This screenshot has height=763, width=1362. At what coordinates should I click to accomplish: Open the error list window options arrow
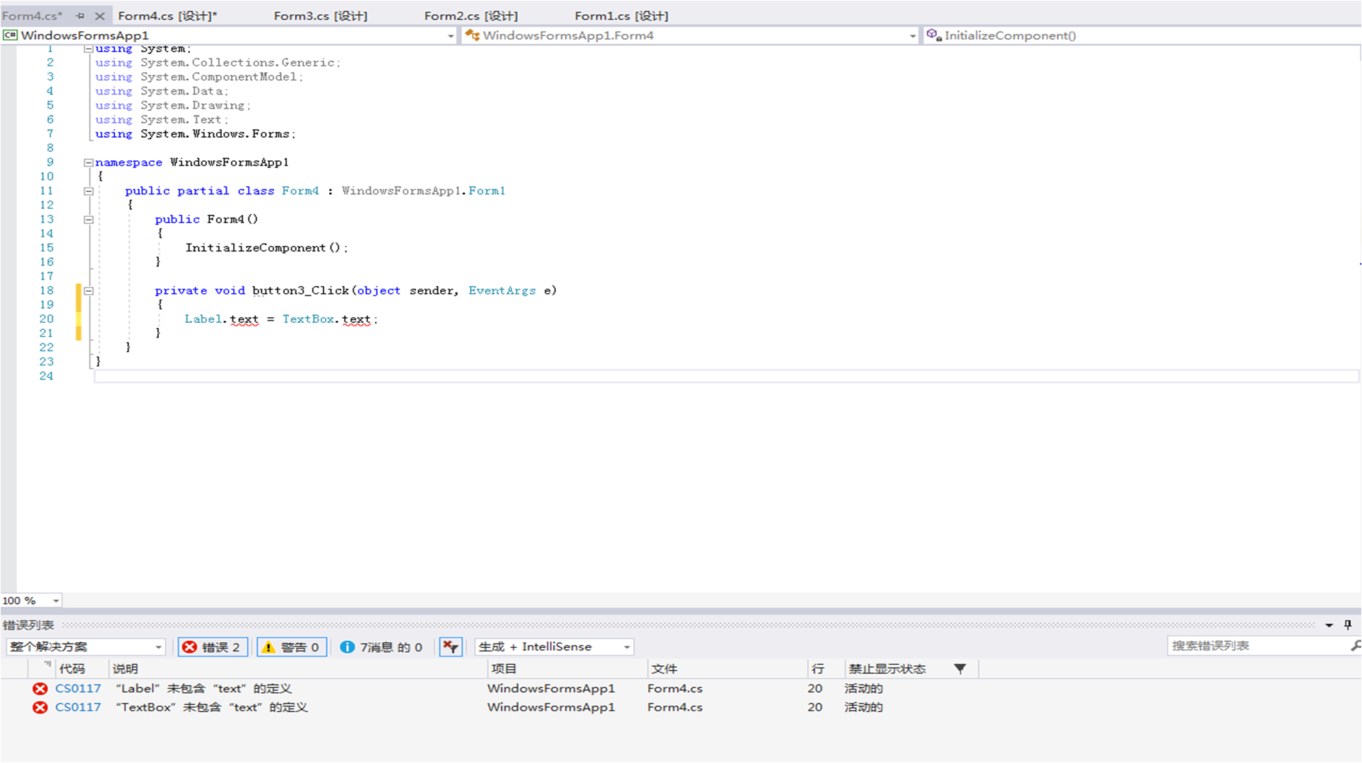(x=1329, y=625)
